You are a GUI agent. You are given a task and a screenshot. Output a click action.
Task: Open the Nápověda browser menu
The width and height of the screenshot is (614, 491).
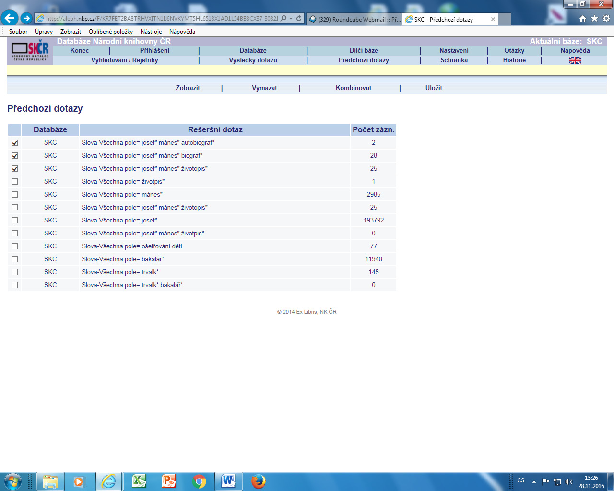(182, 32)
